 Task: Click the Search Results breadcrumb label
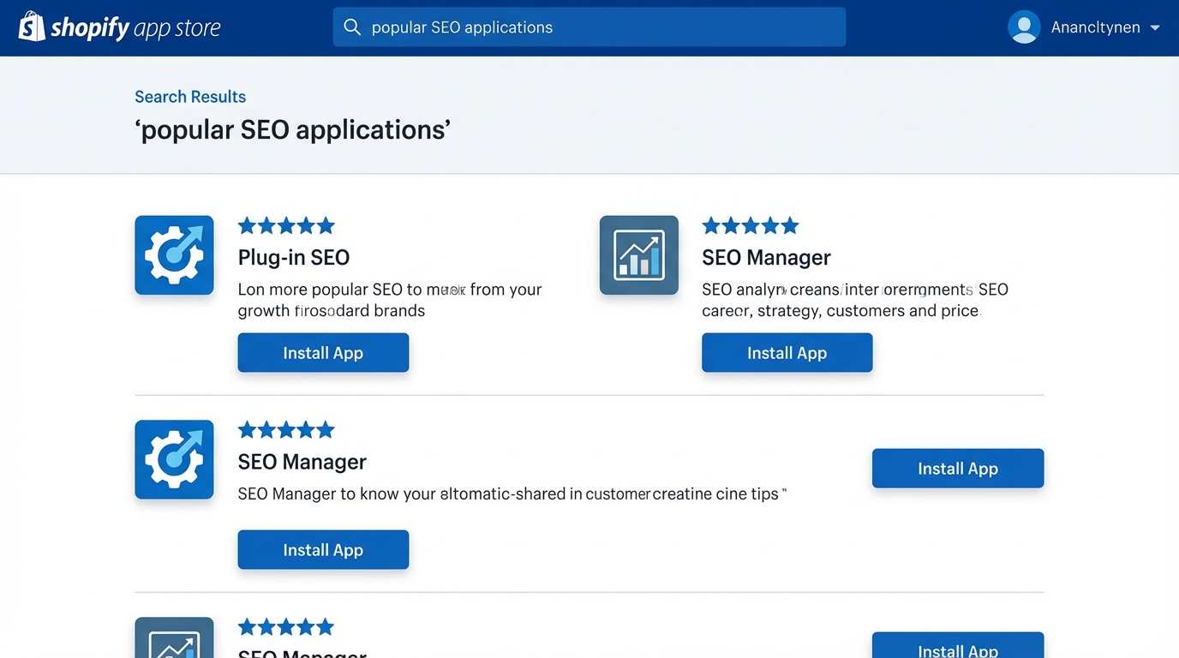[x=189, y=96]
